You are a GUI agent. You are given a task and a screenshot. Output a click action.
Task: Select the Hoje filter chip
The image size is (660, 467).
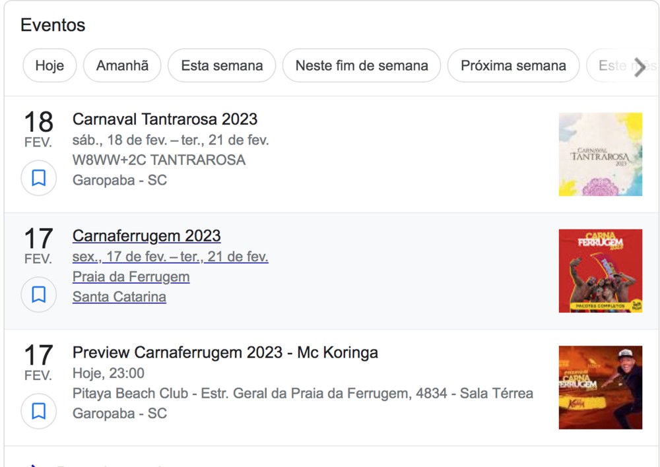[49, 66]
